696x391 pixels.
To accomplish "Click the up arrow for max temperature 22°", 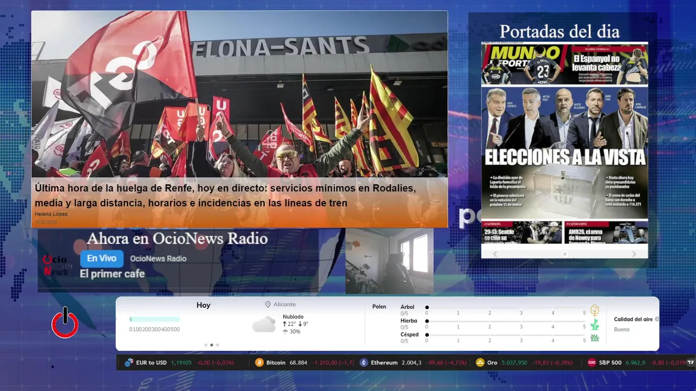I will pyautogui.click(x=285, y=324).
